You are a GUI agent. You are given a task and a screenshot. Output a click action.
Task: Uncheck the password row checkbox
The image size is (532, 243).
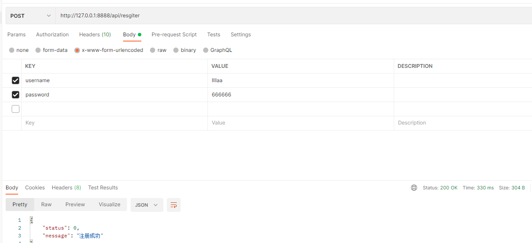click(x=16, y=95)
